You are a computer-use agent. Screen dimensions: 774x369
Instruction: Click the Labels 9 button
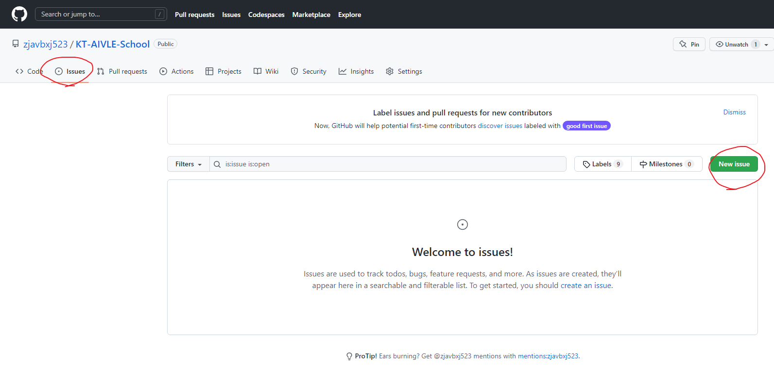click(602, 164)
